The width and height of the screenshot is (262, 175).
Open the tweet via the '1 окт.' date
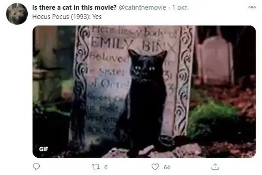pyautogui.click(x=180, y=7)
